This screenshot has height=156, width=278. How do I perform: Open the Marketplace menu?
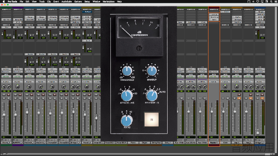(109, 1)
